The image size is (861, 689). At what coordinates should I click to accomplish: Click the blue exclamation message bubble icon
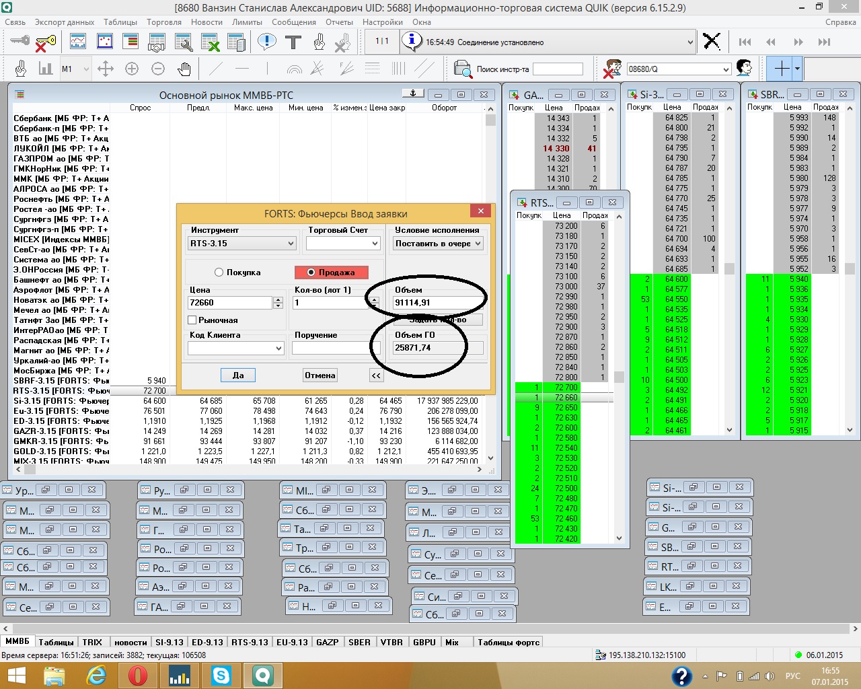click(267, 42)
